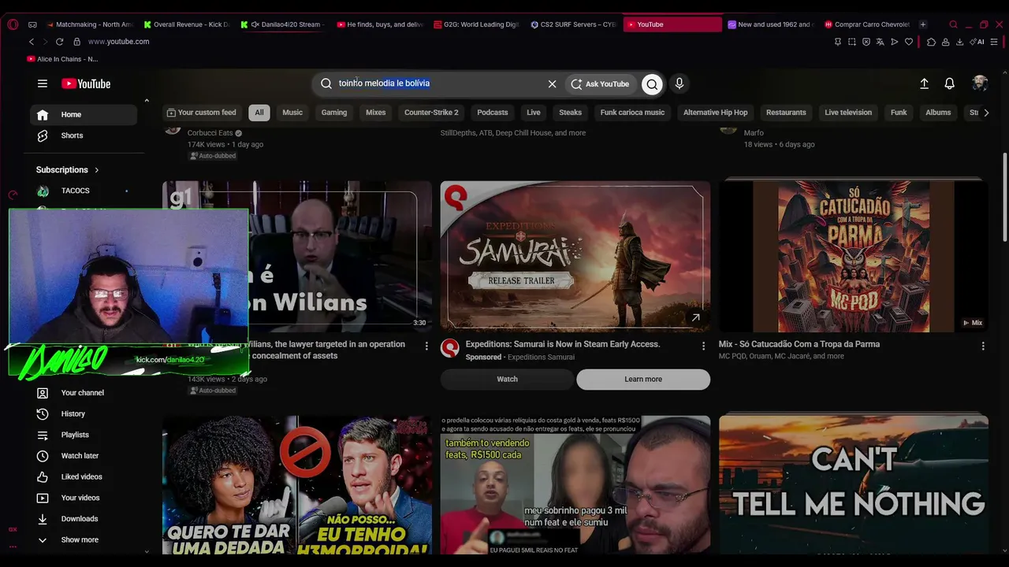Click Watch on the Samurai ad
1009x567 pixels.
coord(508,379)
